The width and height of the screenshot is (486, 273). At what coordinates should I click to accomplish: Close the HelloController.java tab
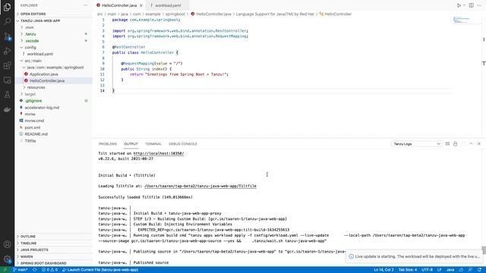tap(141, 5)
